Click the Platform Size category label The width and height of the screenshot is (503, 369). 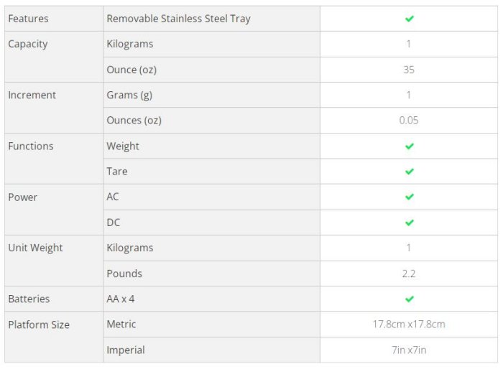pyautogui.click(x=39, y=324)
